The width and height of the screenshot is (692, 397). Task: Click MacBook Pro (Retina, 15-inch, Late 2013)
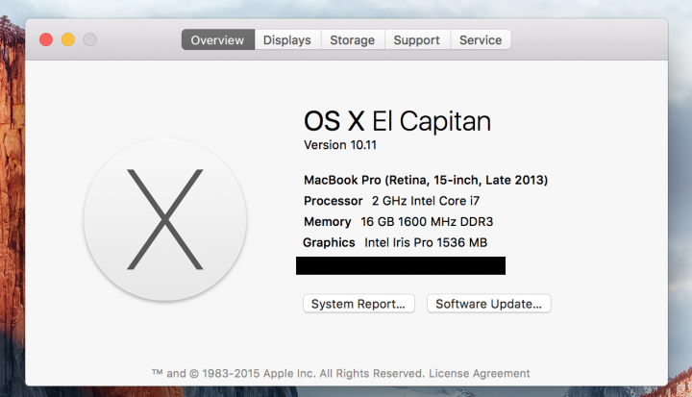[426, 180]
